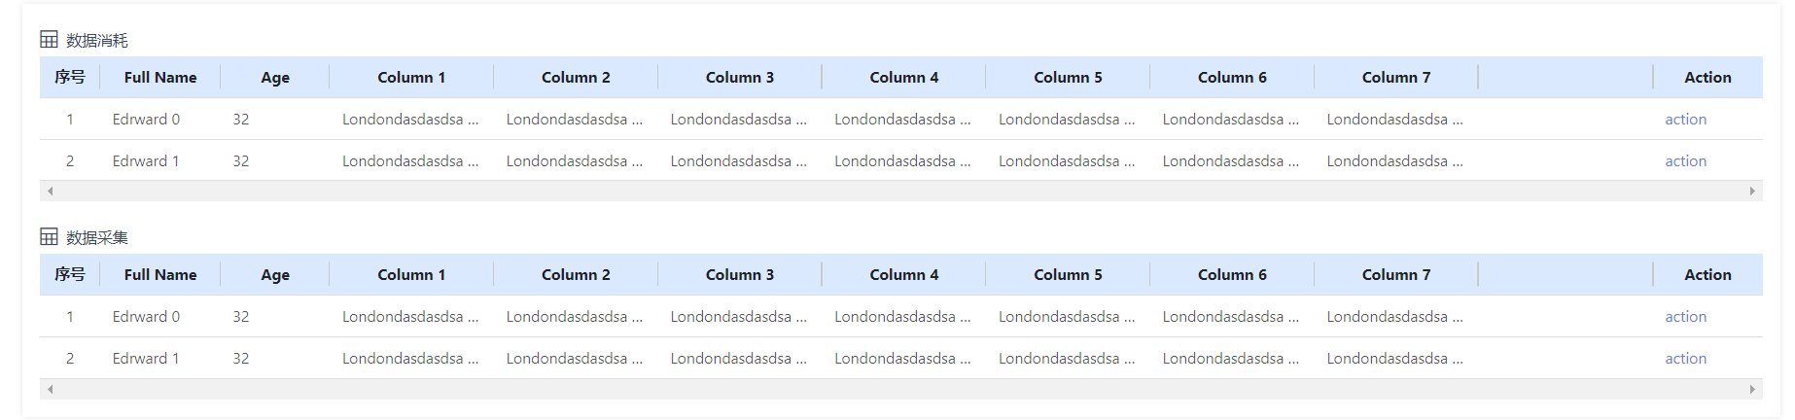Image resolution: width=1795 pixels, height=420 pixels.
Task: Select the Column 4 header in the first table
Action: 904,78
